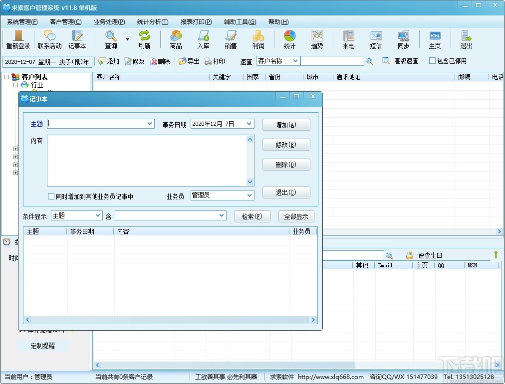Click the 定制提醒 custom reminder button
This screenshot has width=505, height=384.
pos(43,346)
